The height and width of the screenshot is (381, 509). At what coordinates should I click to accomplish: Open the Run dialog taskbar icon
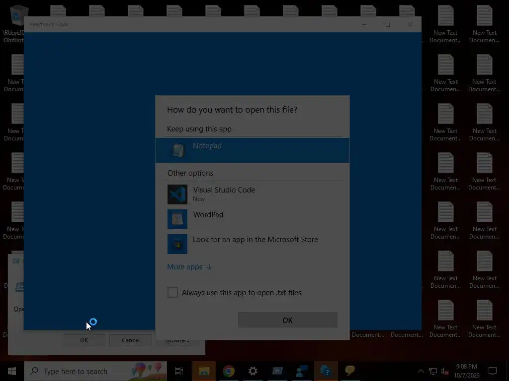click(277, 371)
